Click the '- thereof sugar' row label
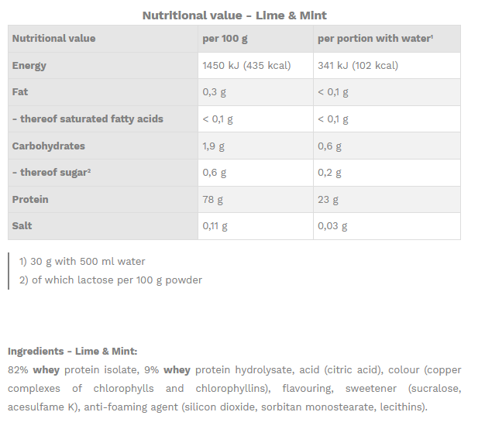Screen dimensions: 485x436 [52, 173]
